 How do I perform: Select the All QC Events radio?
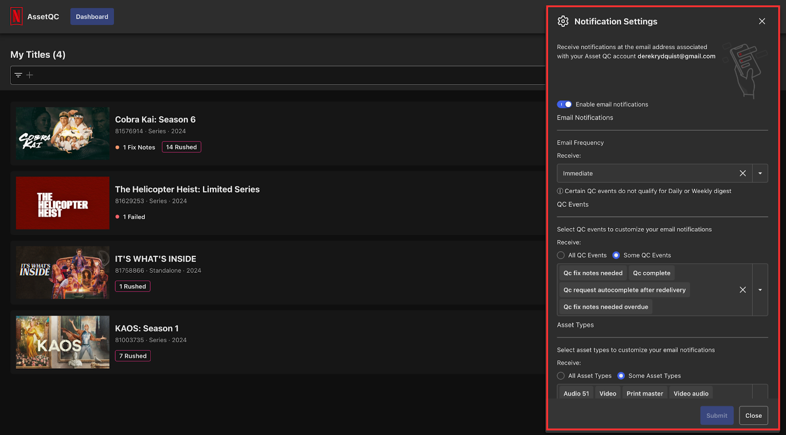(x=561, y=255)
